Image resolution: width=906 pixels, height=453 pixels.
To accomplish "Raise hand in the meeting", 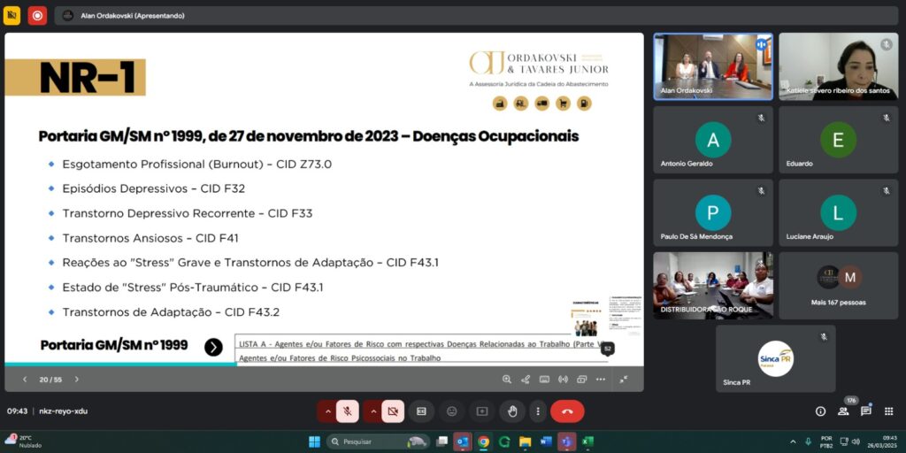I will 511,411.
